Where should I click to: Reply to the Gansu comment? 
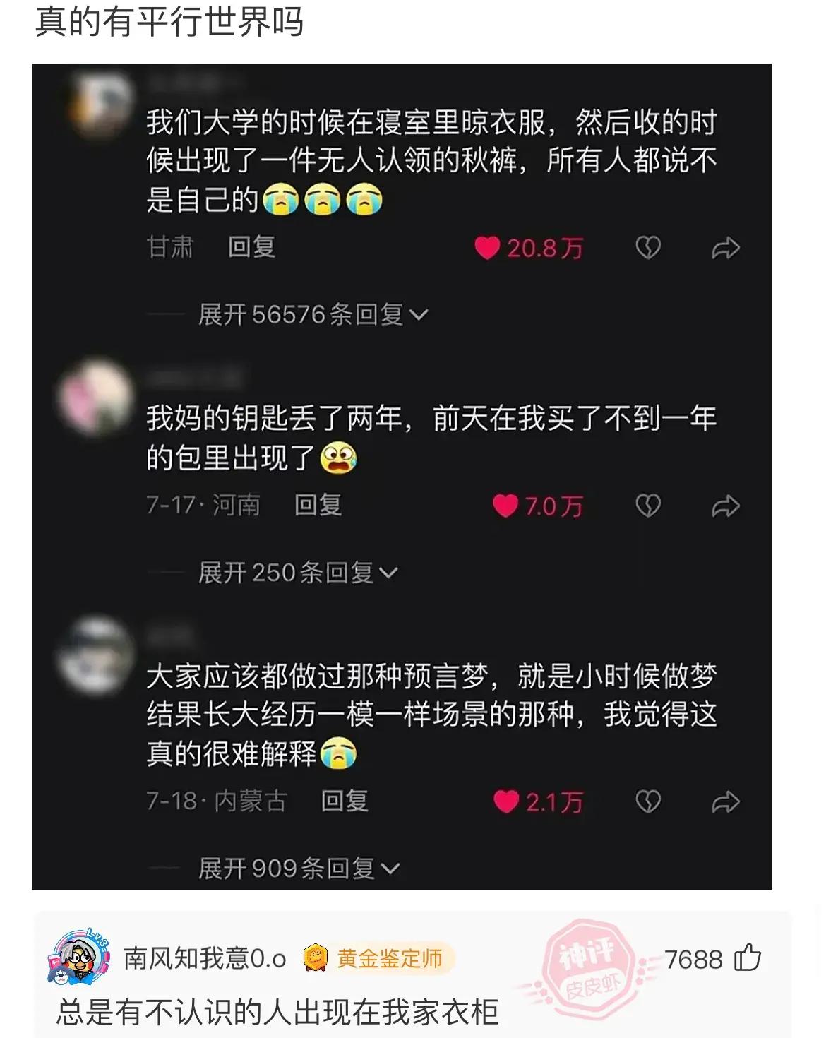pos(251,247)
